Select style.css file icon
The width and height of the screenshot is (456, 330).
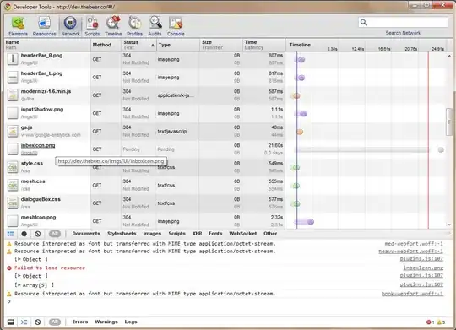click(13, 167)
